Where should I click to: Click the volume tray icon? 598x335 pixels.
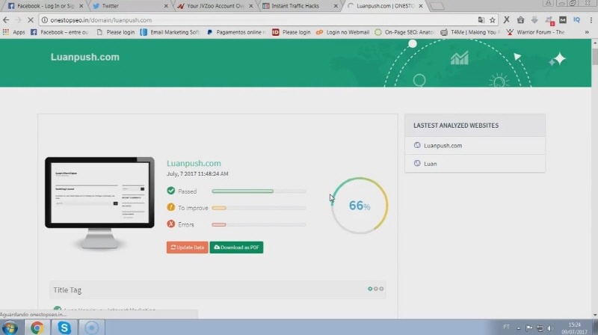[x=550, y=328]
